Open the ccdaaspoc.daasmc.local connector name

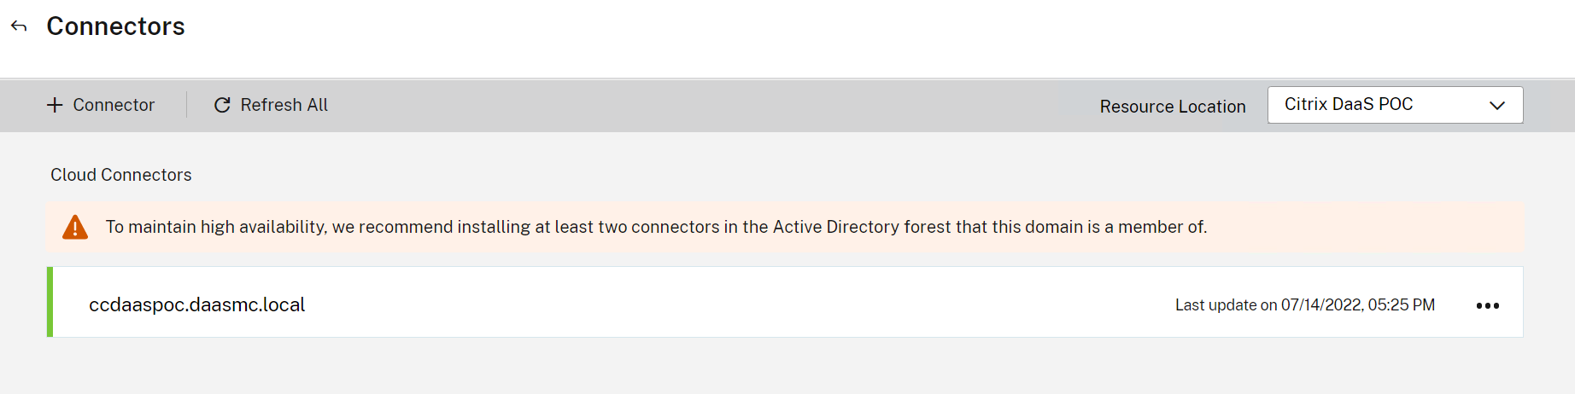[196, 304]
